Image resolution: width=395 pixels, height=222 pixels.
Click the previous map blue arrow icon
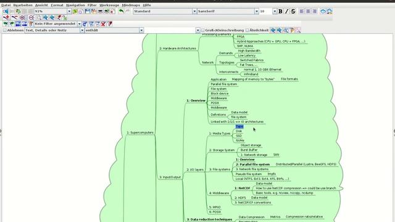pos(6,11)
